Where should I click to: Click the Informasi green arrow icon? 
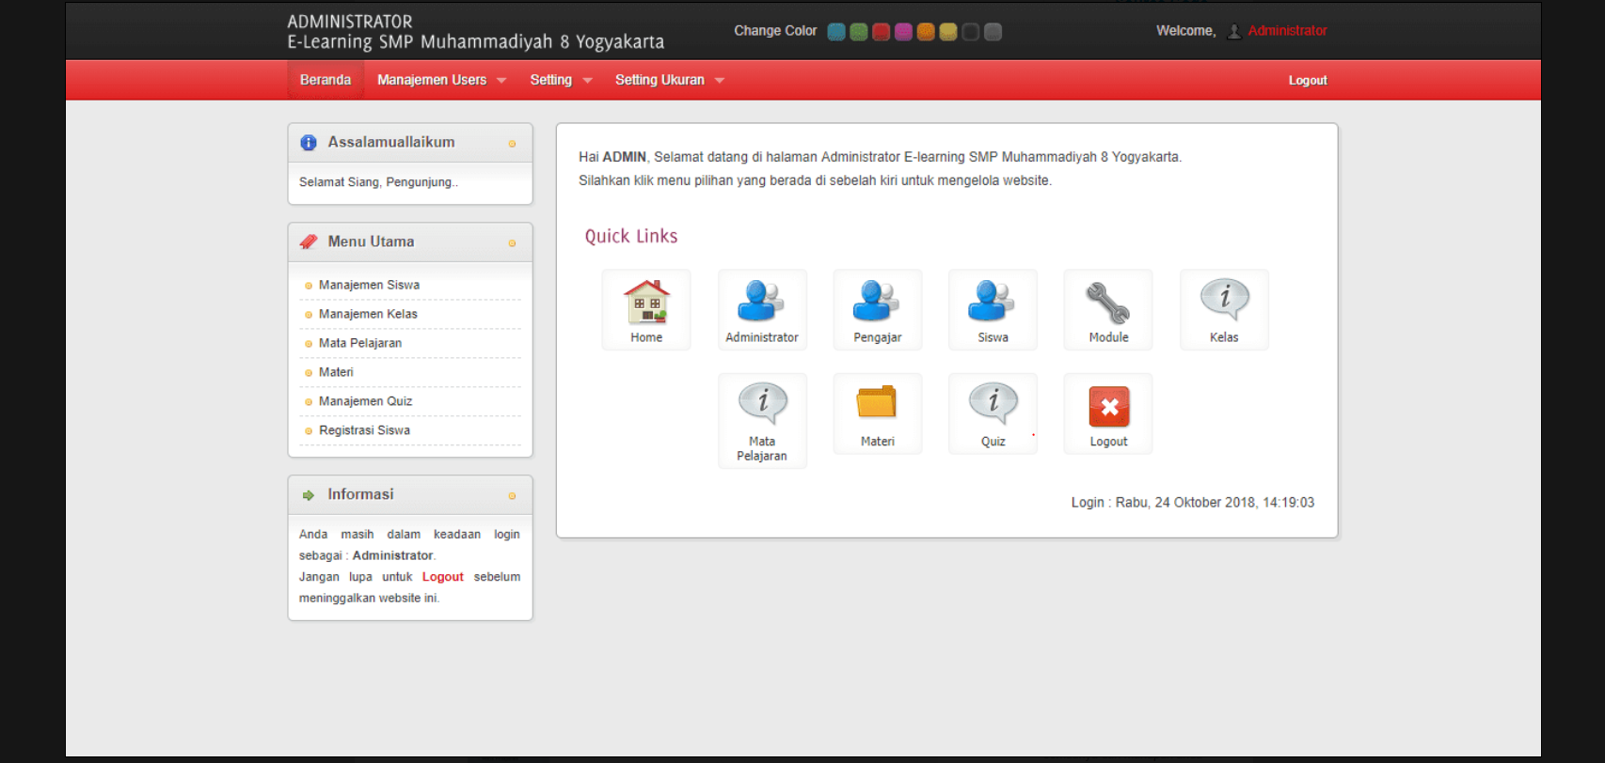(x=309, y=495)
